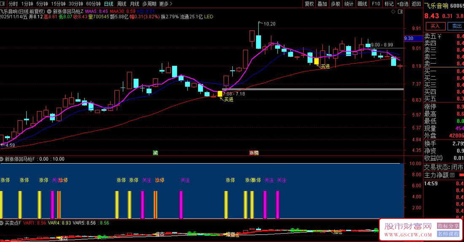Click the 9.91 price axis label

416,29
